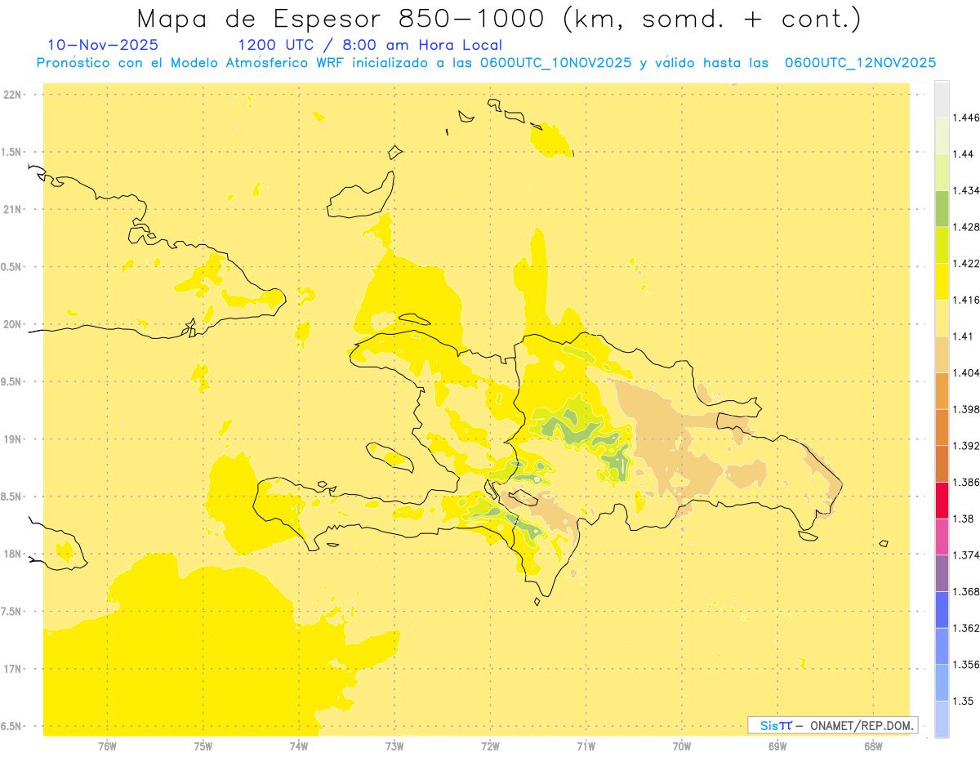This screenshot has width=980, height=757.
Task: Click the '71W' longitude label
Action: (x=586, y=746)
